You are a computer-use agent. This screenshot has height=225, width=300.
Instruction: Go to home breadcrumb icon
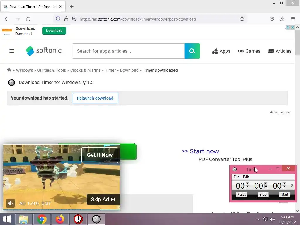point(9,70)
